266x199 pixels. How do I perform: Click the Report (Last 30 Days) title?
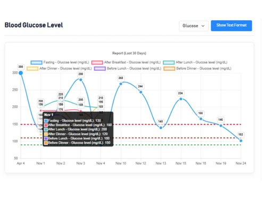[x=129, y=53]
